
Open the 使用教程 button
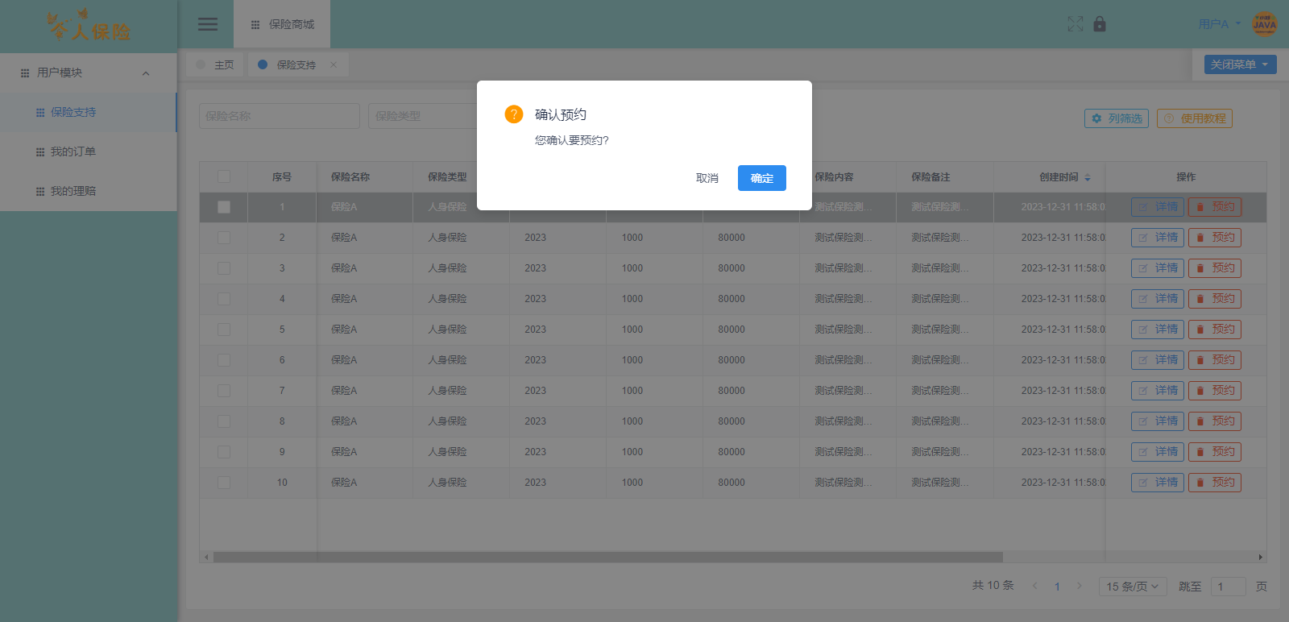point(1195,118)
